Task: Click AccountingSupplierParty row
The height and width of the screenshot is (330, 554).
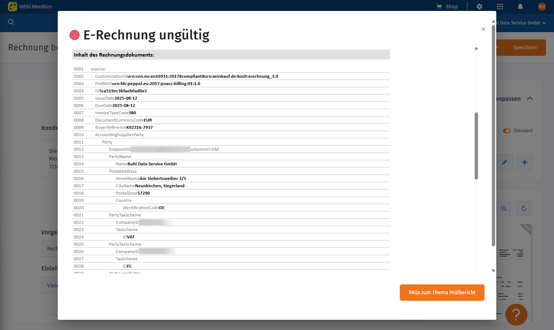Action: [x=231, y=135]
